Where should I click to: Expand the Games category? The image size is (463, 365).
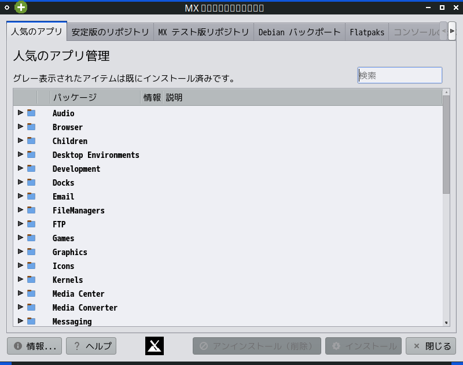pyautogui.click(x=20, y=237)
